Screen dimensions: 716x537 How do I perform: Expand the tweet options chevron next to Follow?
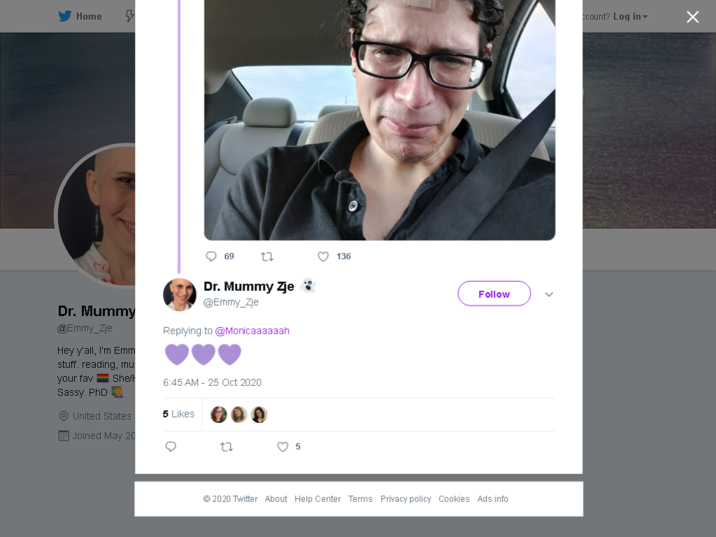click(x=549, y=294)
